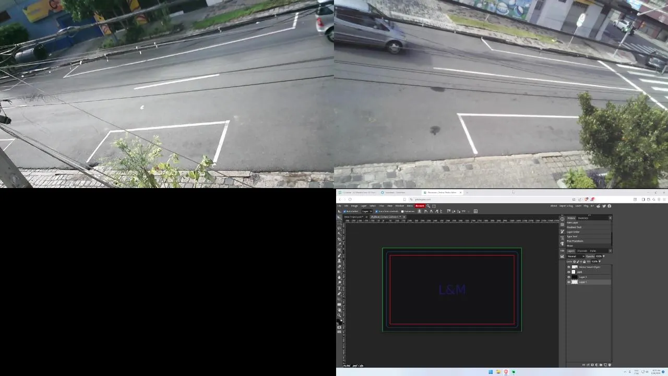Select the Type (T) tool
Viewport: 668px width, 376px height.
pos(339,288)
